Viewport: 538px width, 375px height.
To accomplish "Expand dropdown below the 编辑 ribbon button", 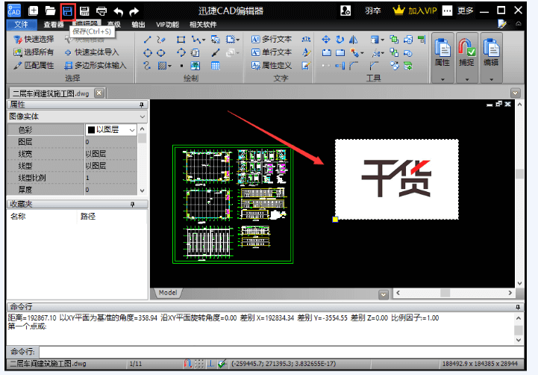I will [491, 79].
